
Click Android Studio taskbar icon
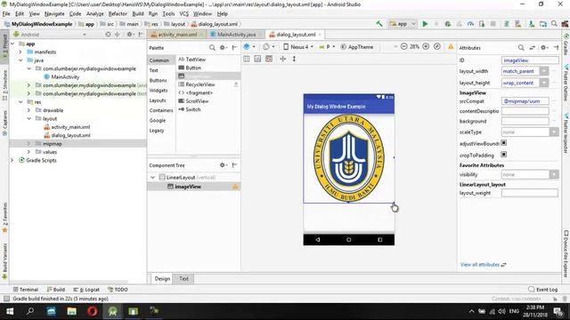pyautogui.click(x=112, y=311)
